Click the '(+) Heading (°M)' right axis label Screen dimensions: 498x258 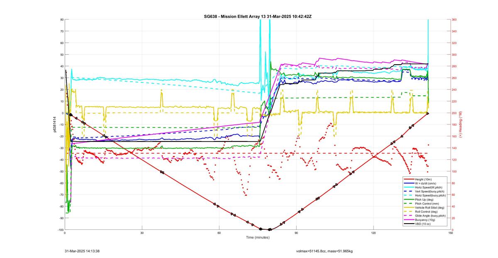point(461,124)
